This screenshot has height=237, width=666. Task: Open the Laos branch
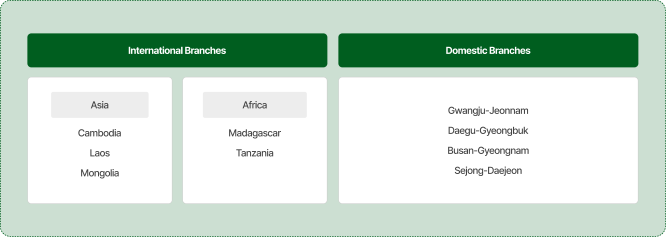pyautogui.click(x=99, y=153)
